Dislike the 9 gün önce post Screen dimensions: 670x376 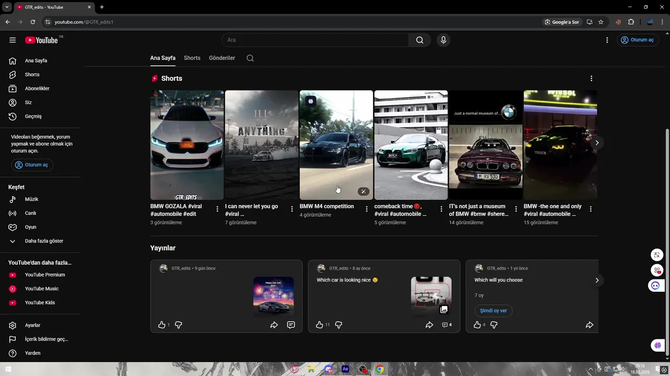pos(178,325)
